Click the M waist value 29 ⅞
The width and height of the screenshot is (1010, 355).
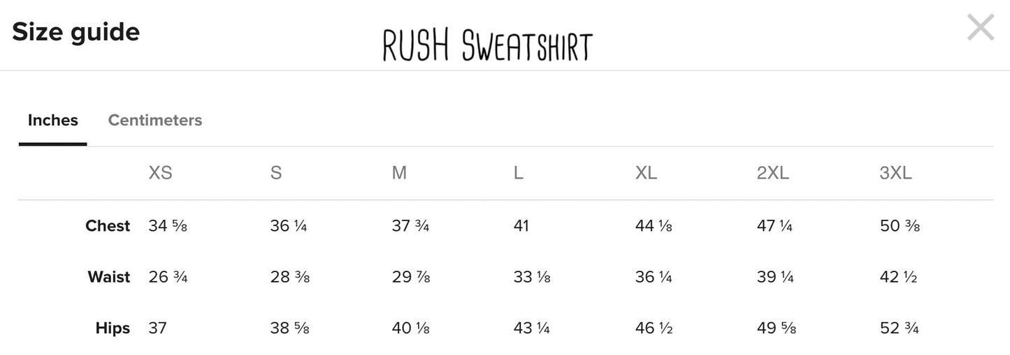(x=411, y=277)
